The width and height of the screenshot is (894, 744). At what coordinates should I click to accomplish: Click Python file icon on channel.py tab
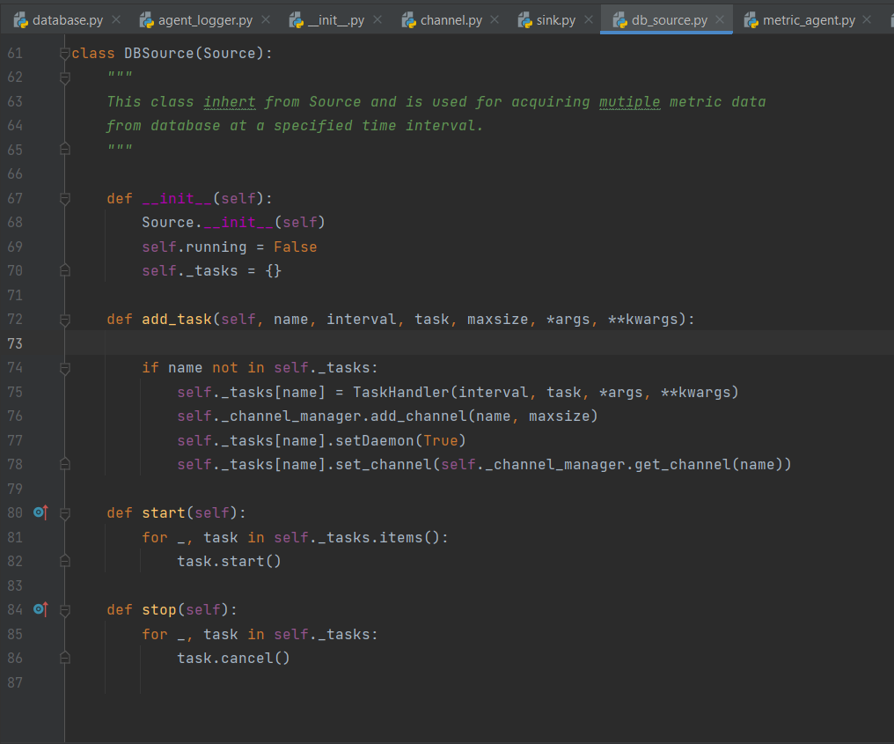409,20
